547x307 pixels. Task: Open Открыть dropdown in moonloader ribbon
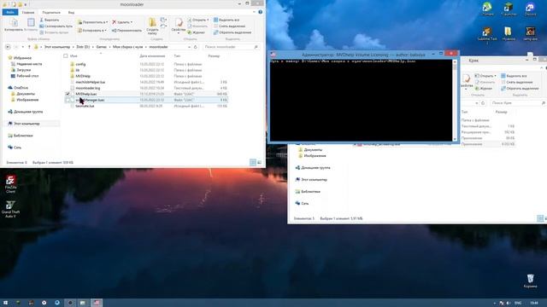[x=198, y=20]
